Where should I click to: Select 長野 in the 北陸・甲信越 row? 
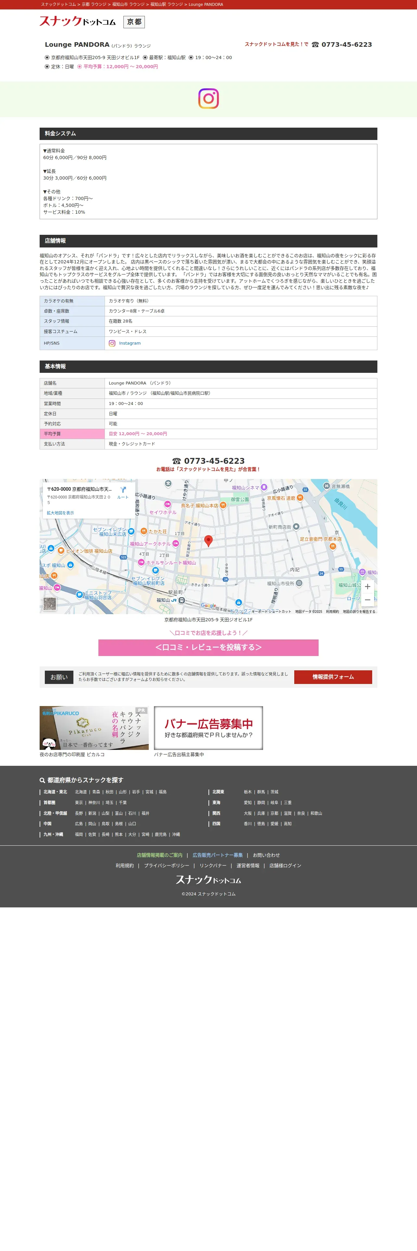[79, 814]
